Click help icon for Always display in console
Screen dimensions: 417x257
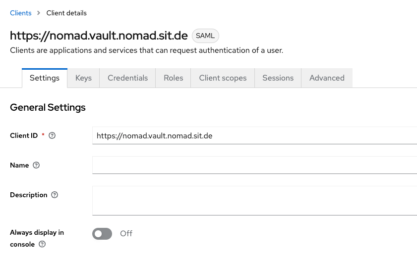[x=42, y=244]
